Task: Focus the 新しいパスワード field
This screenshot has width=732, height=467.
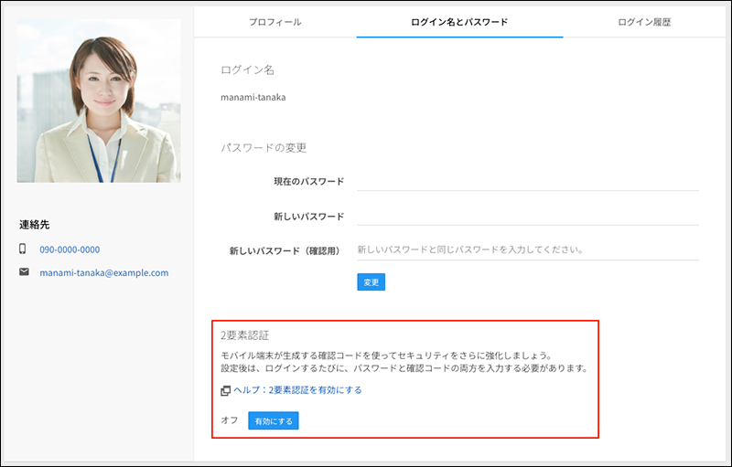Action: tap(528, 216)
